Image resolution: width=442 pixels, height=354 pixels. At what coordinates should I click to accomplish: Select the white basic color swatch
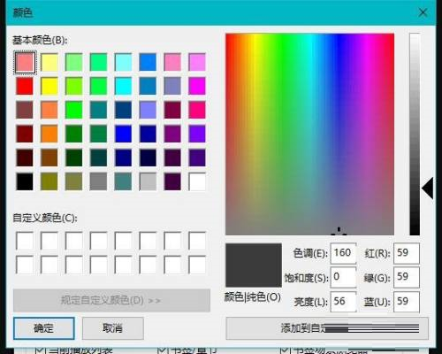point(197,181)
